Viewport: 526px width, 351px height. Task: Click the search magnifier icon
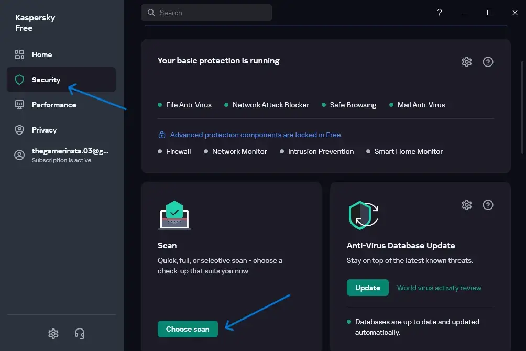[151, 12]
